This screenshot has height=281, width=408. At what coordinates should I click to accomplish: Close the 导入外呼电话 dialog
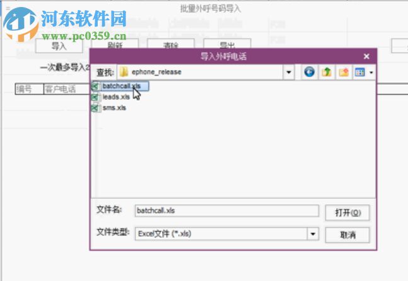tap(366, 56)
